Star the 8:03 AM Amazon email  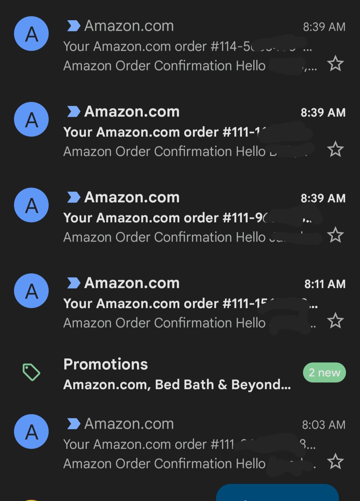pos(335,461)
